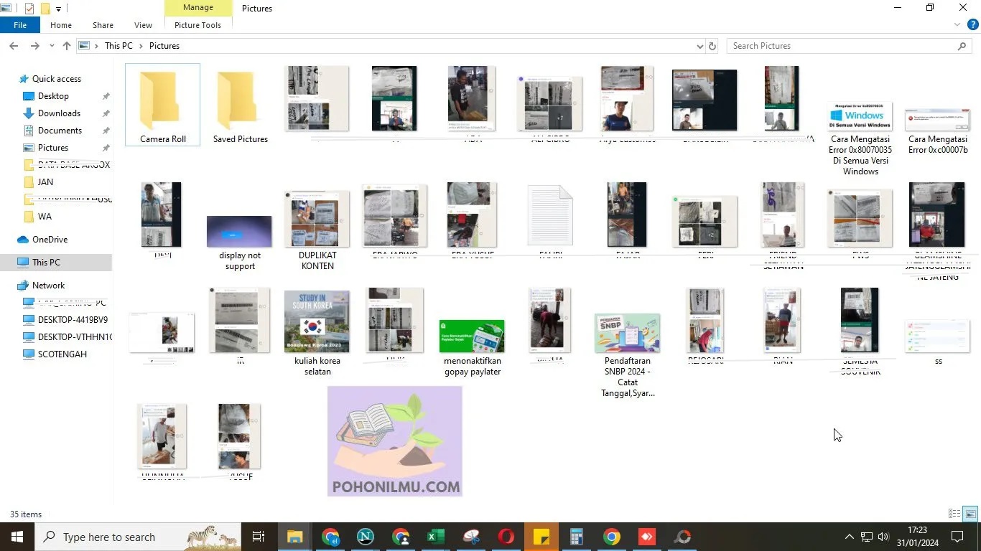Expand the address bar history dropdown
This screenshot has width=981, height=551.
click(700, 46)
